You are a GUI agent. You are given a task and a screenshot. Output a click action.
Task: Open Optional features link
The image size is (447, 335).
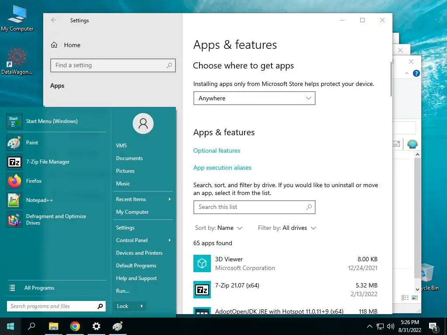pyautogui.click(x=217, y=150)
